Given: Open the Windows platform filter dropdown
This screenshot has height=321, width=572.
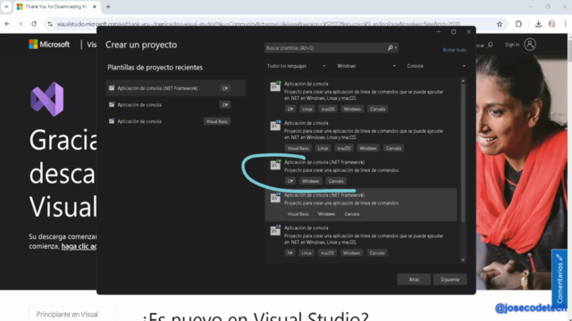Looking at the screenshot, I should tap(366, 66).
